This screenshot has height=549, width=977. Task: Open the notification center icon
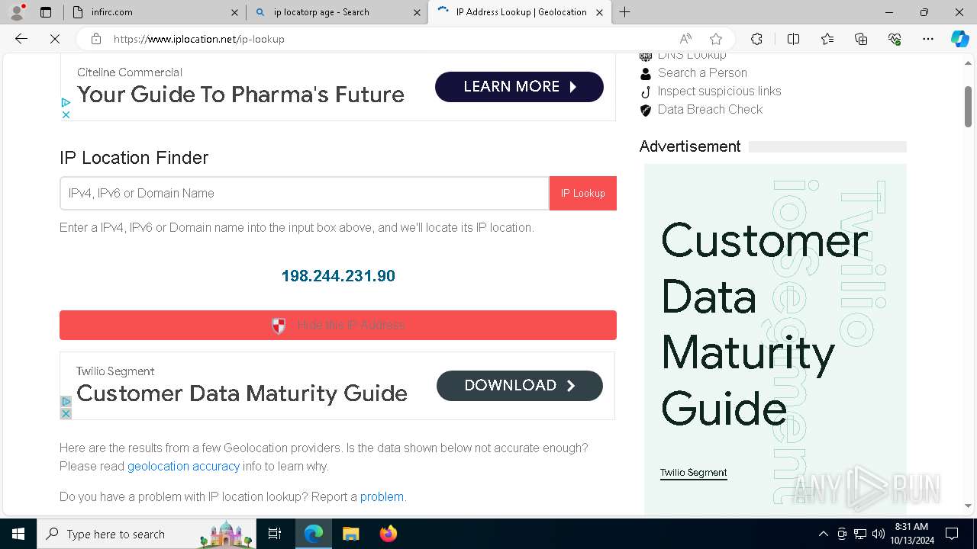pos(952,534)
